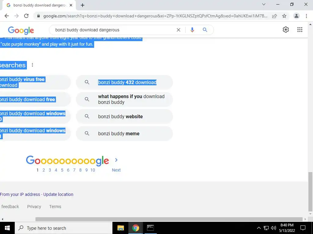Viewport: 313px width, 234px height.
Task: Show hidden system tray icons
Action: pos(259,228)
